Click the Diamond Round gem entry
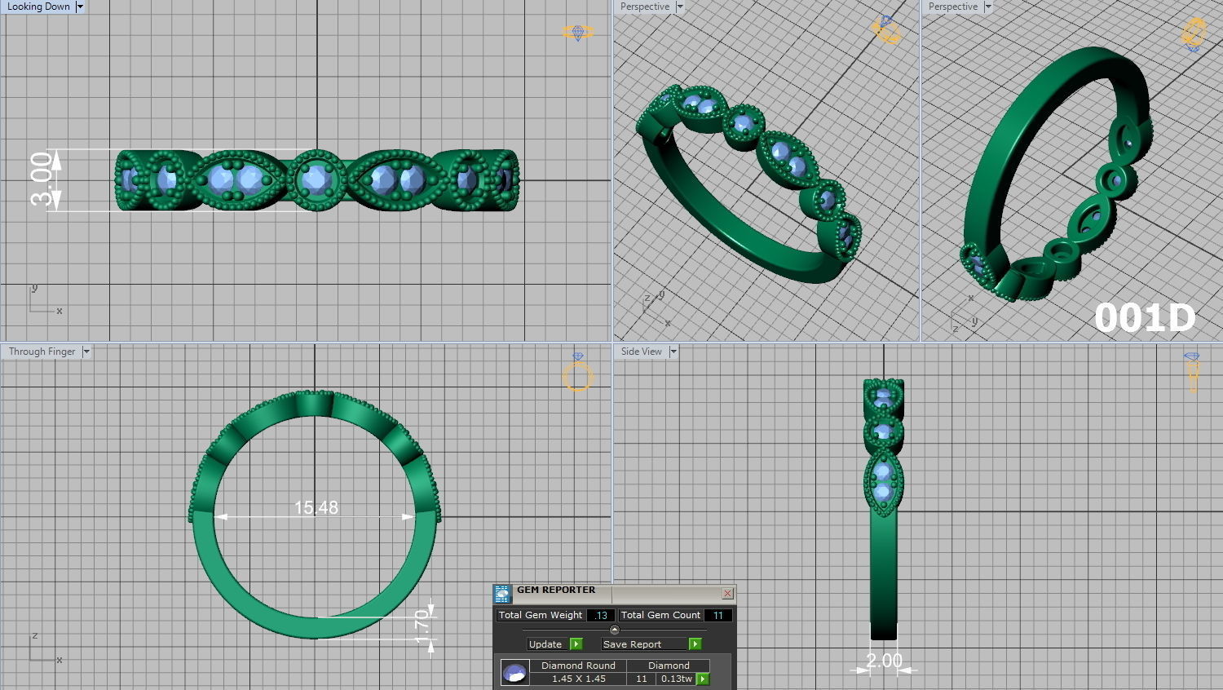The height and width of the screenshot is (690, 1223). point(579,666)
